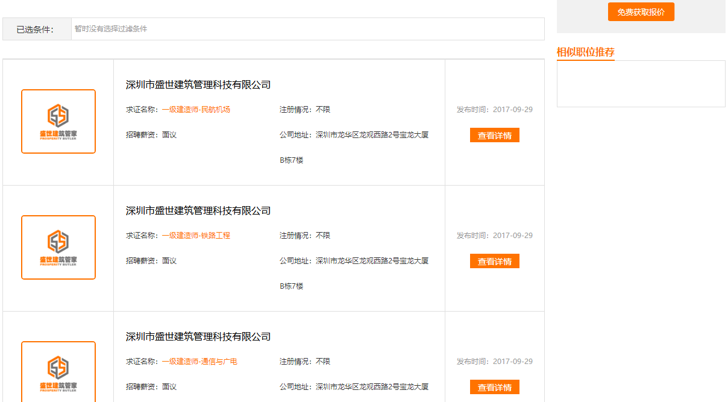The height and width of the screenshot is (402, 728).
Task: Click 查看详情 on the 民航机场 listing
Action: coord(494,135)
